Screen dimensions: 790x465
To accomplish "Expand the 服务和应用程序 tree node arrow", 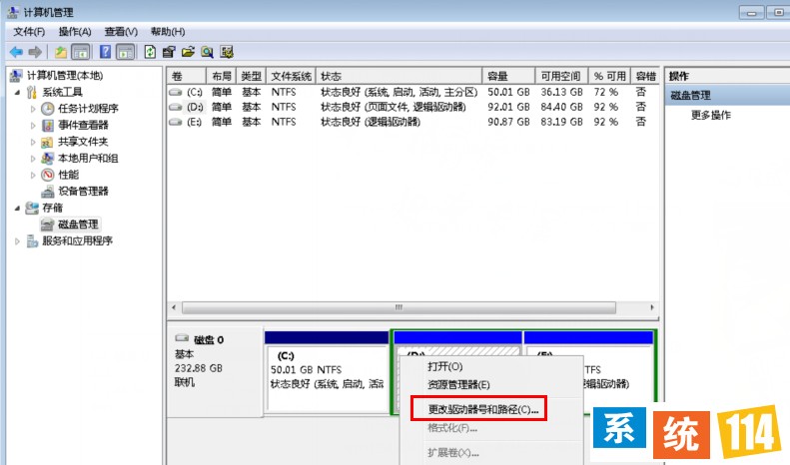I will click(18, 241).
